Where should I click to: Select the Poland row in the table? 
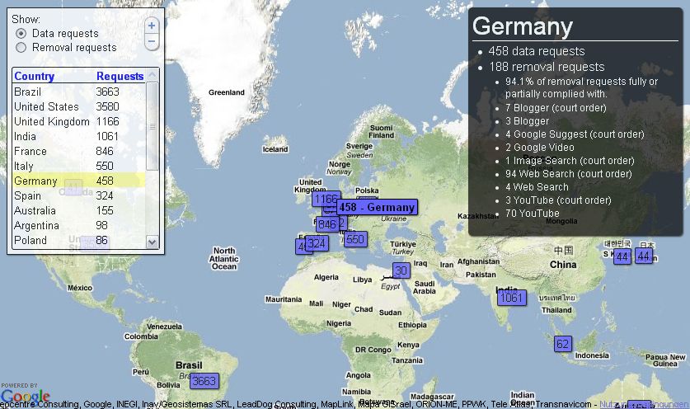click(x=79, y=241)
